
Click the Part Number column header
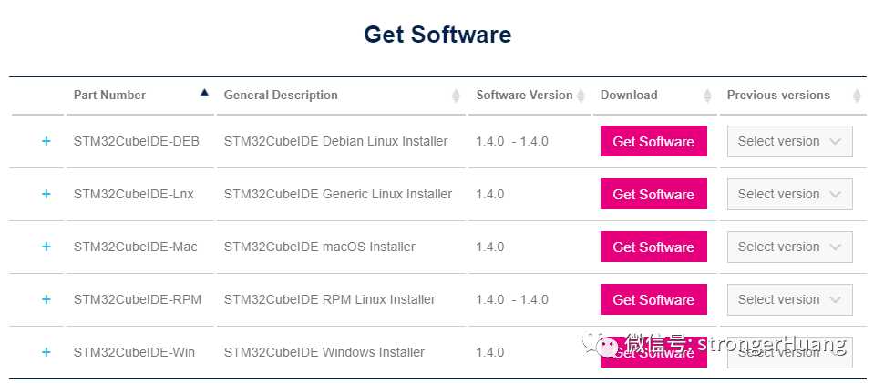click(x=109, y=96)
